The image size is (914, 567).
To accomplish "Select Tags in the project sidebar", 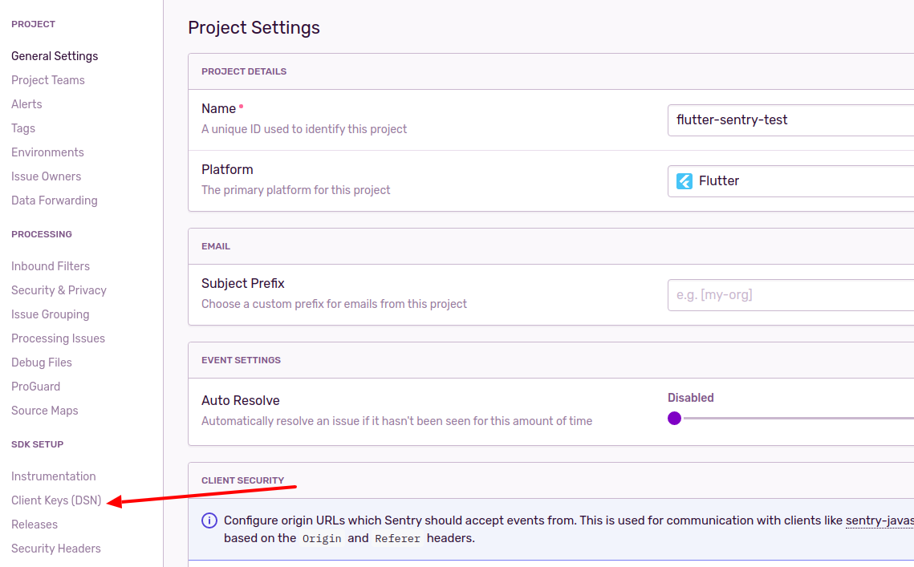I will pos(23,128).
